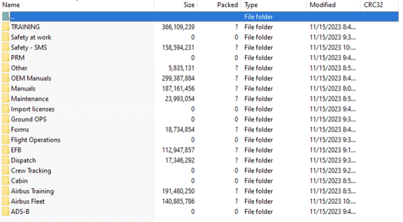The image size is (403, 222).
Task: Select the Airbus Training folder name
Action: click(x=32, y=191)
